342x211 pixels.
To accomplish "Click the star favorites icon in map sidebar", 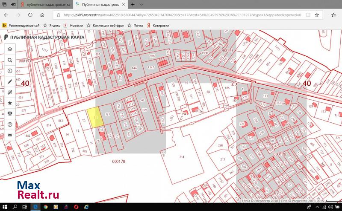I will point(10,103).
